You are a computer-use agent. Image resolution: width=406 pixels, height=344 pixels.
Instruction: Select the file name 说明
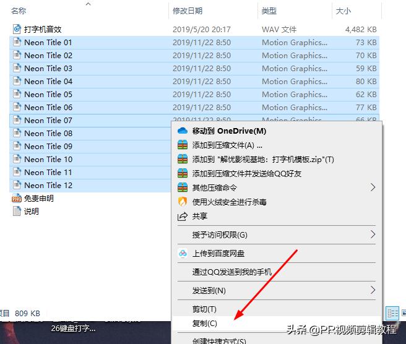pyautogui.click(x=32, y=211)
